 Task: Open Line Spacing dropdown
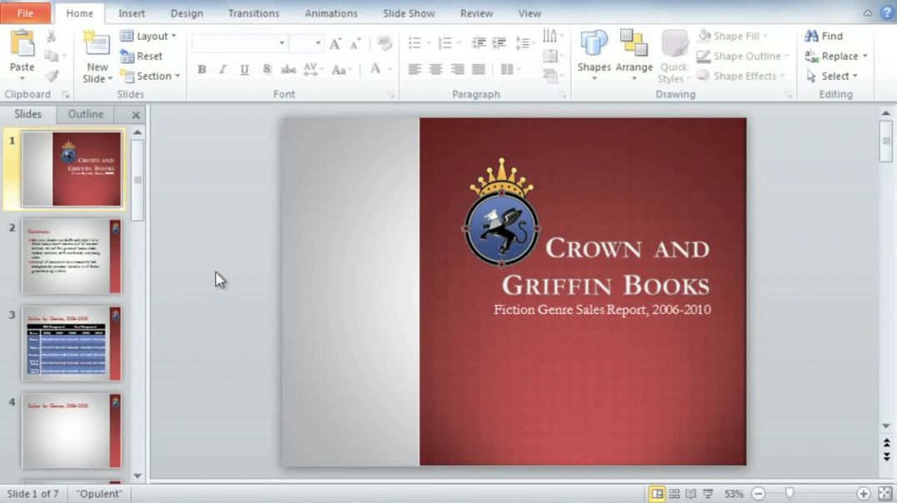click(524, 42)
